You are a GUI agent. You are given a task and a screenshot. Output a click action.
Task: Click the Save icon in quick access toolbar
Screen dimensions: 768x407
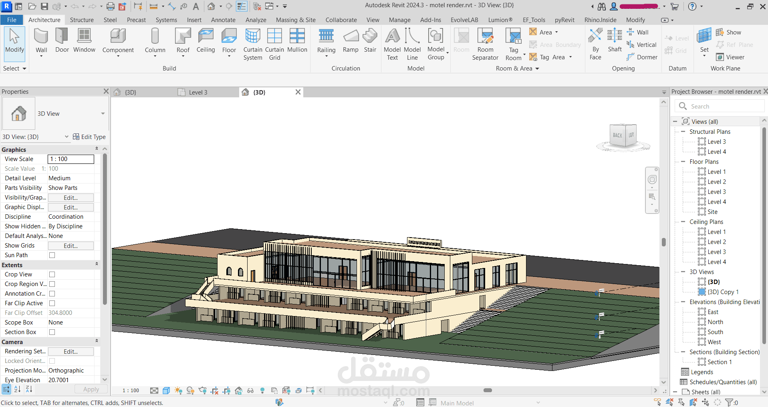44,6
